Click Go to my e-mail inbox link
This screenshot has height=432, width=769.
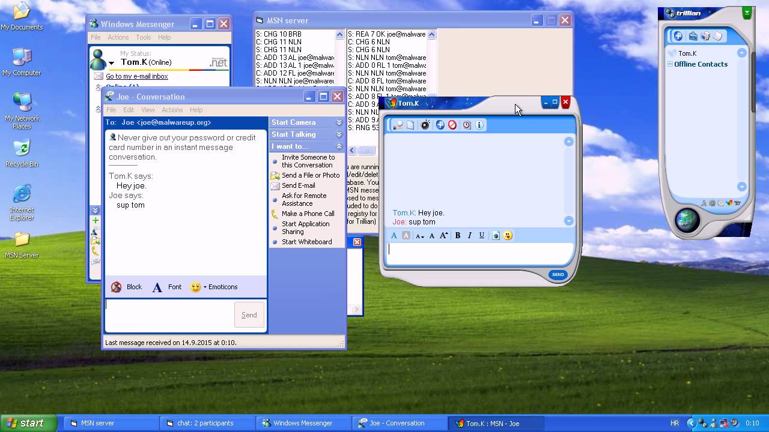click(137, 76)
